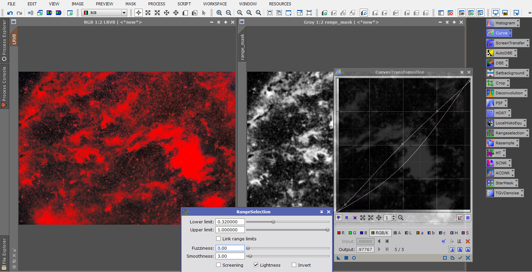Click the reset cross icon in CurvesTransformation bottom bar

(x=468, y=258)
